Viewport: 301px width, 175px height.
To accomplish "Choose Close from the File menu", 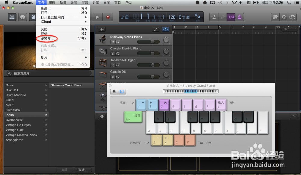I will 63,29.
